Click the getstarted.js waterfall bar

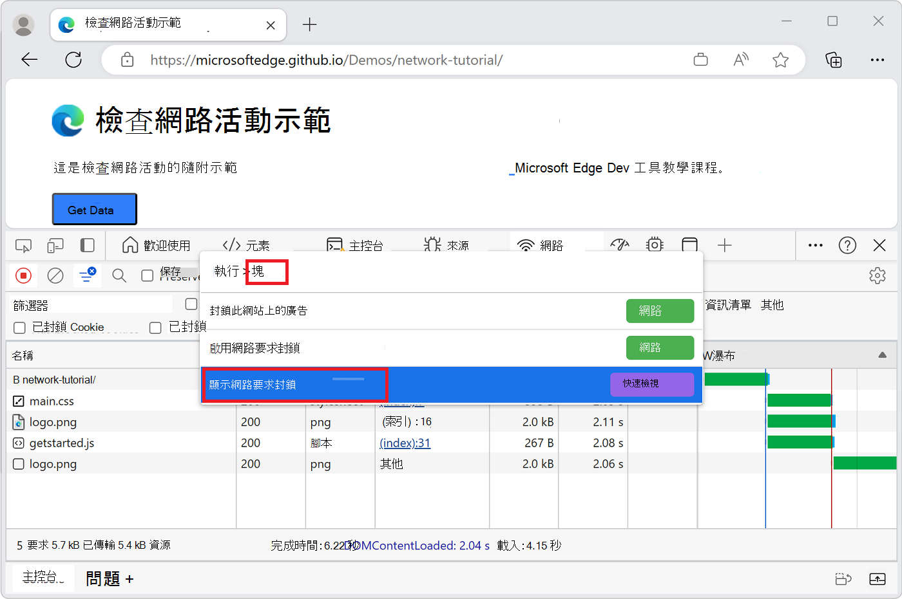click(x=801, y=442)
